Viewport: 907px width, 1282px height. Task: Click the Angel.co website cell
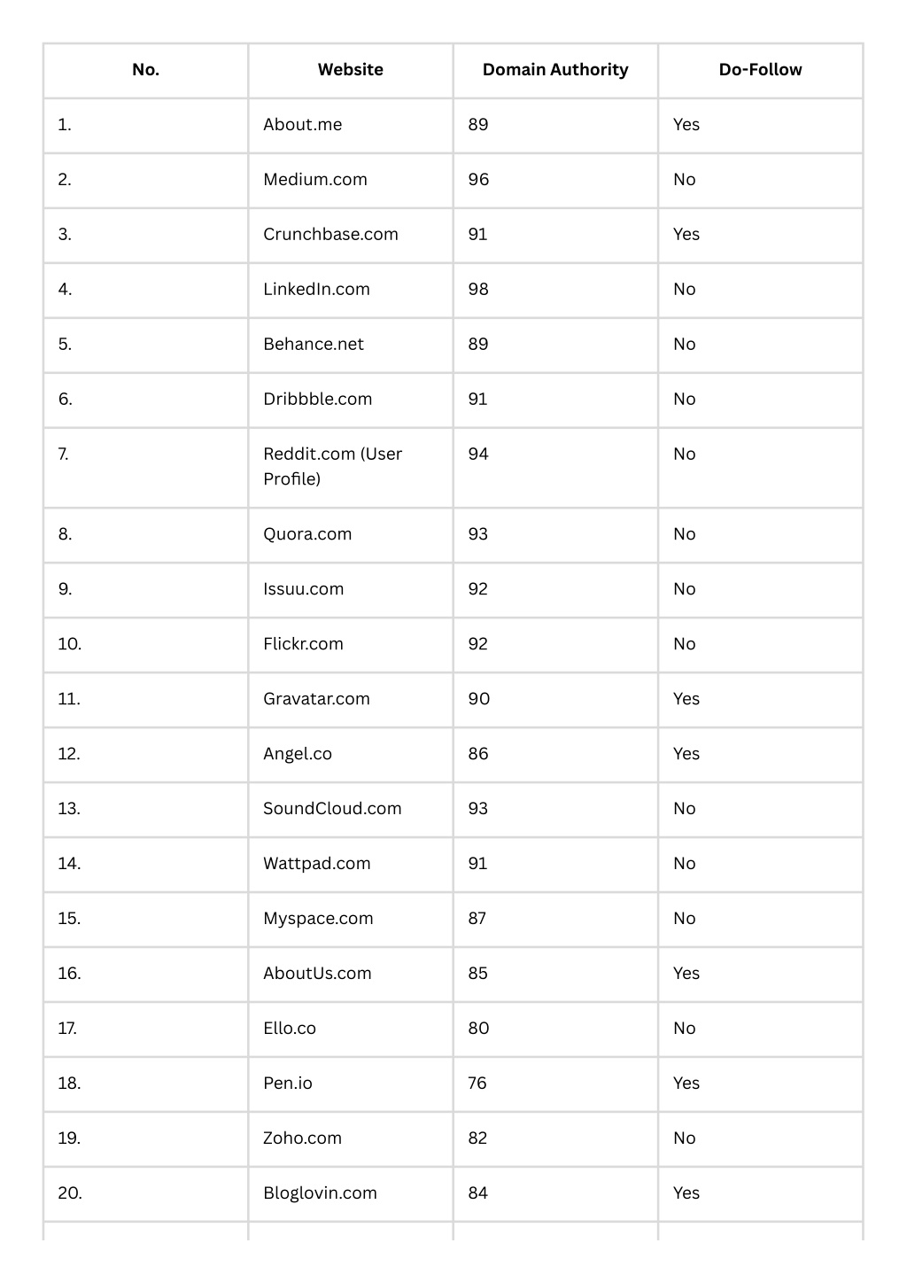[x=298, y=754]
